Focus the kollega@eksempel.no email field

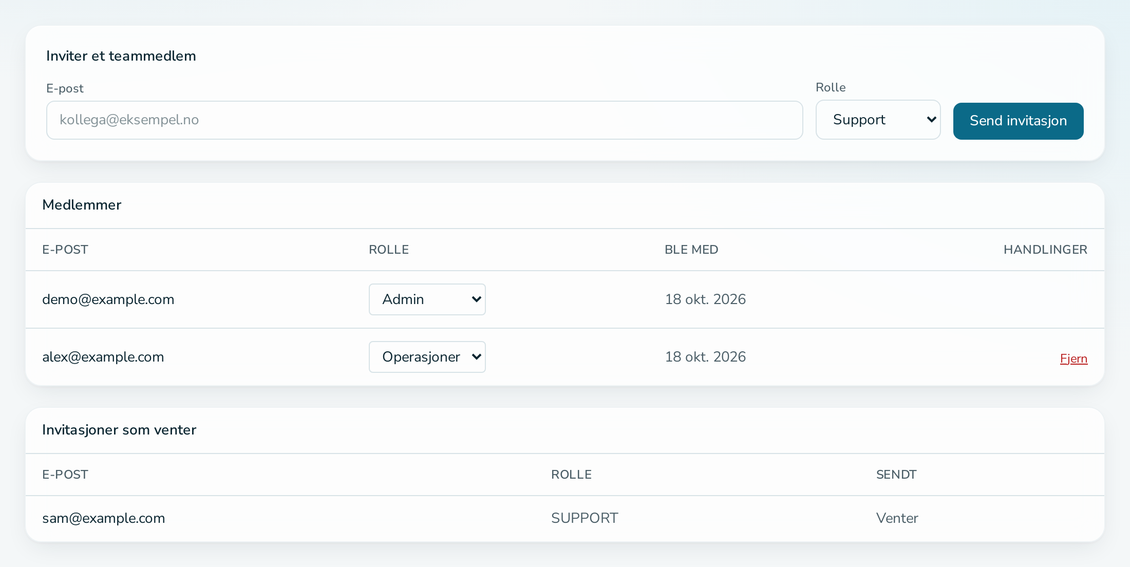(424, 120)
